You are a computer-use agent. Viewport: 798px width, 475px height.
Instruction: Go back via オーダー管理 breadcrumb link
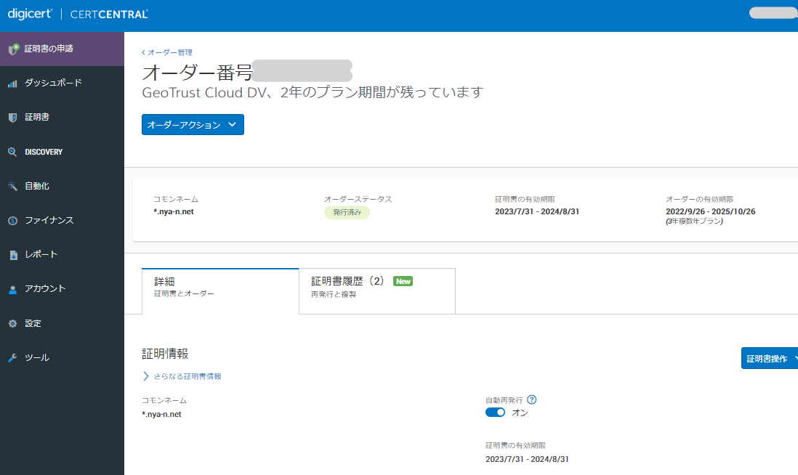pos(167,52)
